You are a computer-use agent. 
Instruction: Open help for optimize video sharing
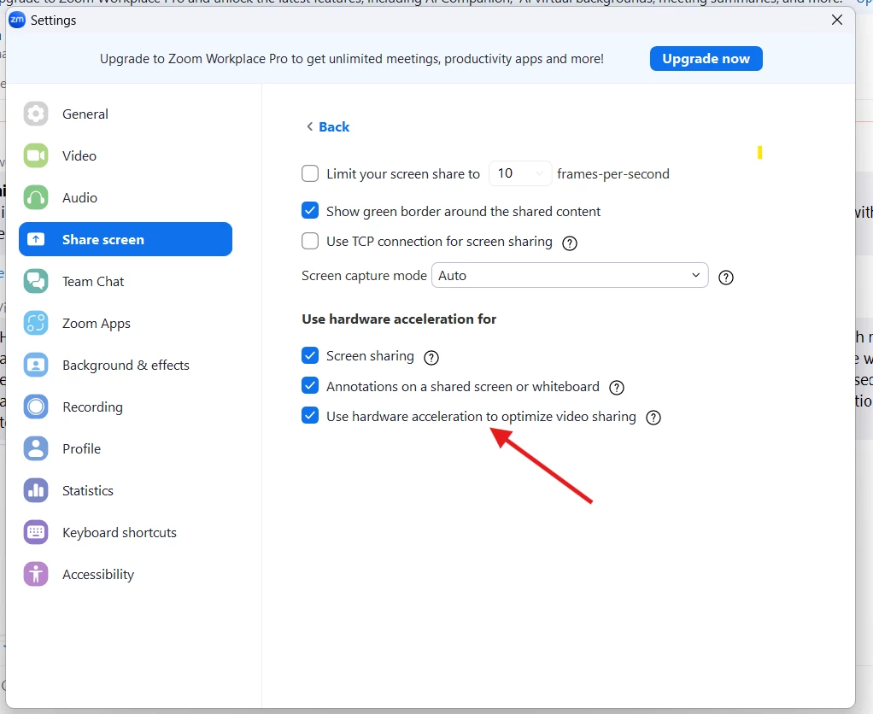point(653,418)
